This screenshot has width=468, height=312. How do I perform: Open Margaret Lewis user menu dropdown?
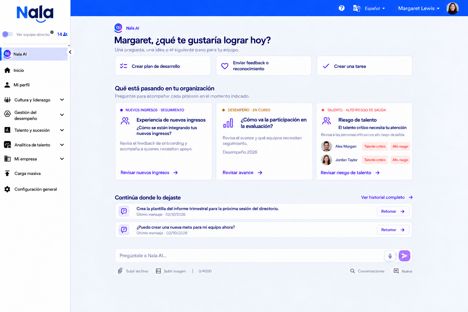click(419, 9)
